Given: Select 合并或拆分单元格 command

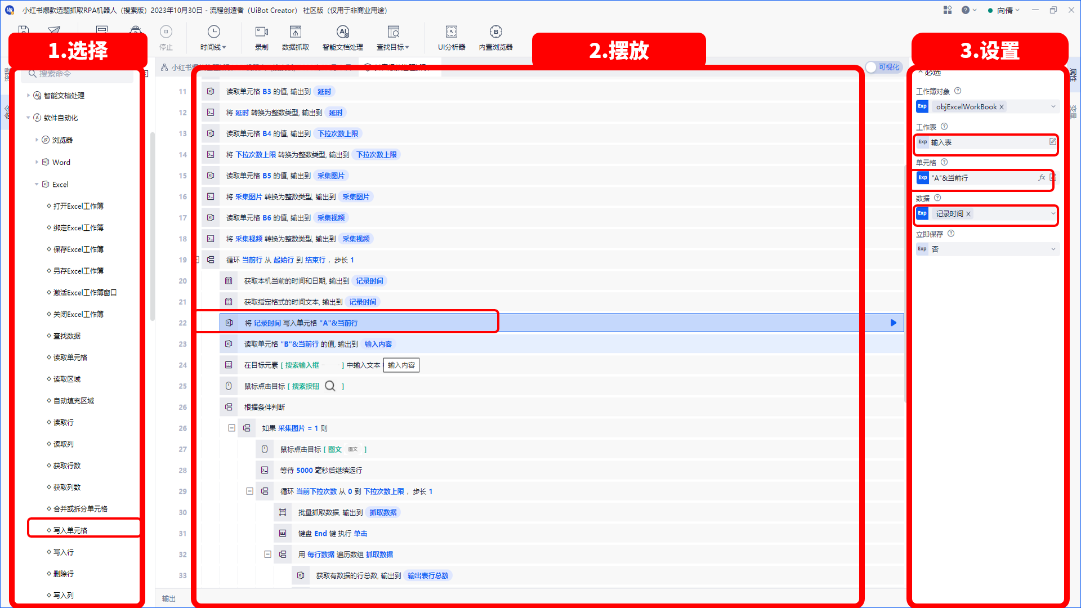Looking at the screenshot, I should click(x=80, y=509).
